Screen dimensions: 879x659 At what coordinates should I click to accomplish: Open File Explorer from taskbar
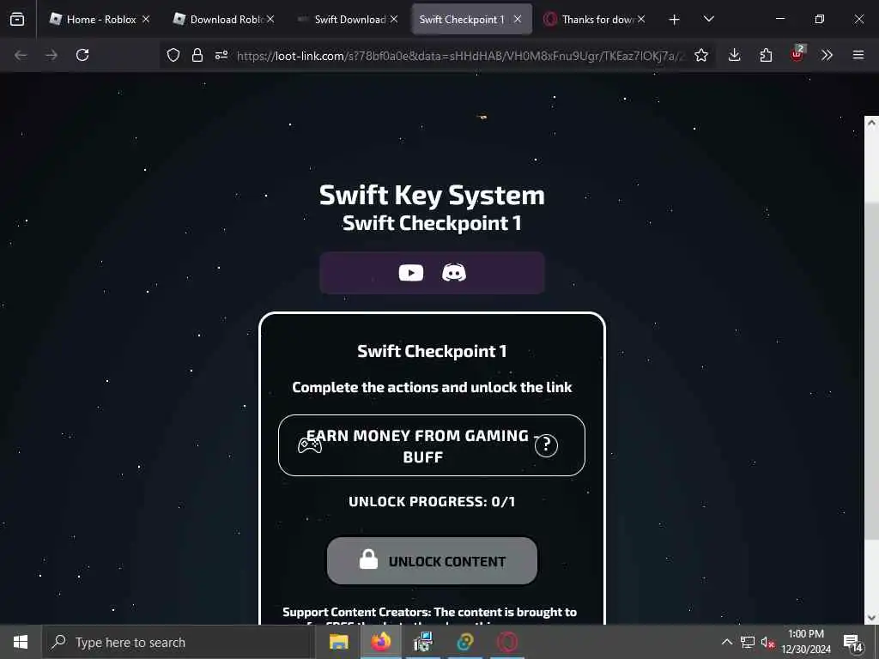click(x=338, y=642)
